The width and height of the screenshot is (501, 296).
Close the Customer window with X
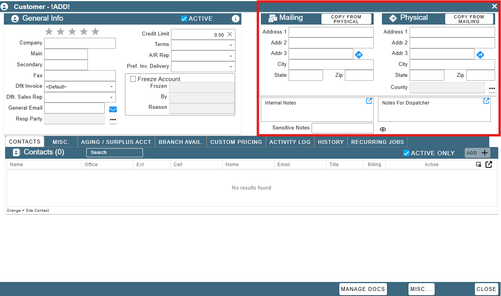click(x=494, y=6)
